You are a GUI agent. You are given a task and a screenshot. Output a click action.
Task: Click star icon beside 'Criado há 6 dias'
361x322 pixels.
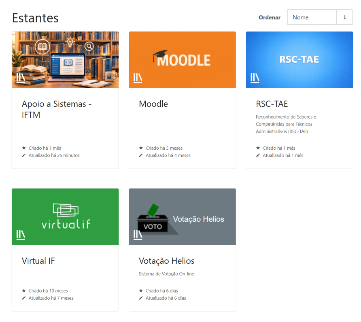[x=141, y=291]
